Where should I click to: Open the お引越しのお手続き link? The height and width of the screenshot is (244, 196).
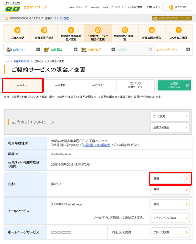97,145
